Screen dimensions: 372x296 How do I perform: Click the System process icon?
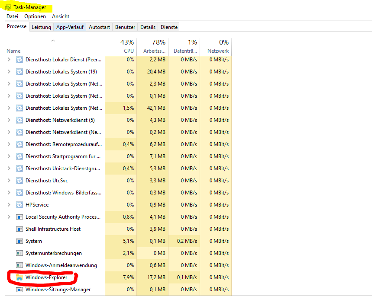pos(19,241)
